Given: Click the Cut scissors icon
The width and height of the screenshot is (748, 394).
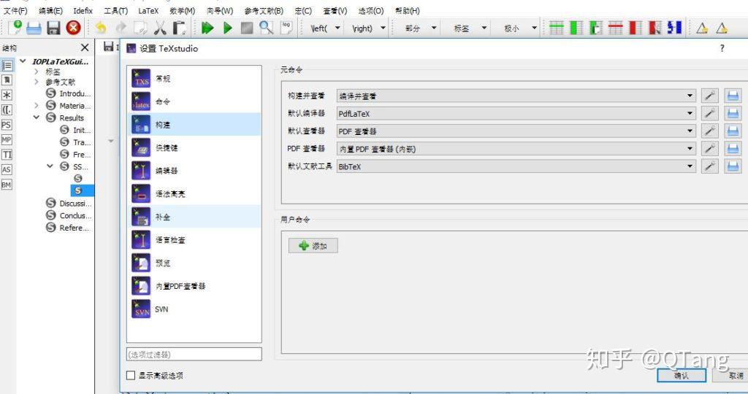Looking at the screenshot, I should [160, 28].
